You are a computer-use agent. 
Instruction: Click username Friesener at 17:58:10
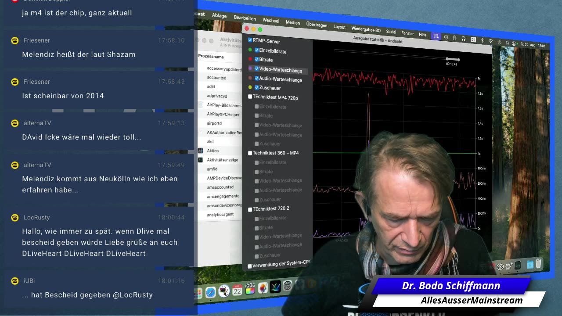(x=37, y=40)
